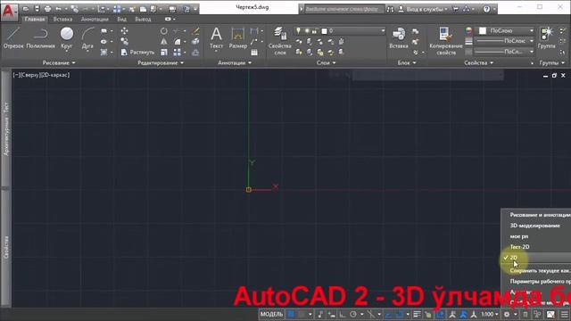571x321 pixels.
Task: Click the Размер dimension tool
Action: (x=238, y=37)
